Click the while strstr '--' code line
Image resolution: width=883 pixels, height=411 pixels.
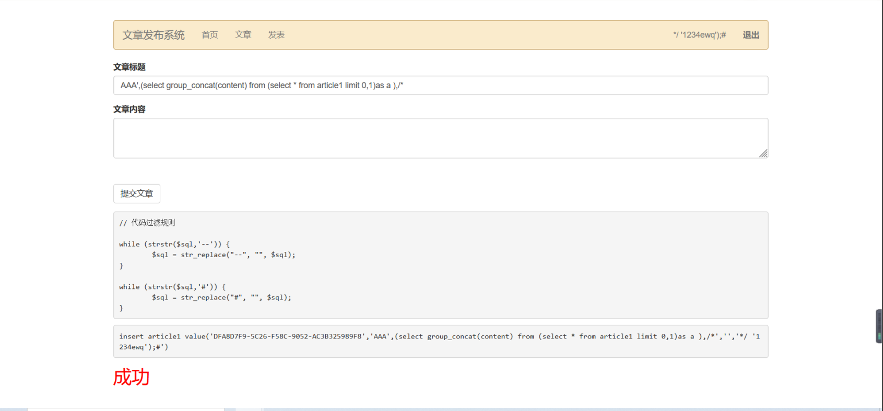coord(174,244)
